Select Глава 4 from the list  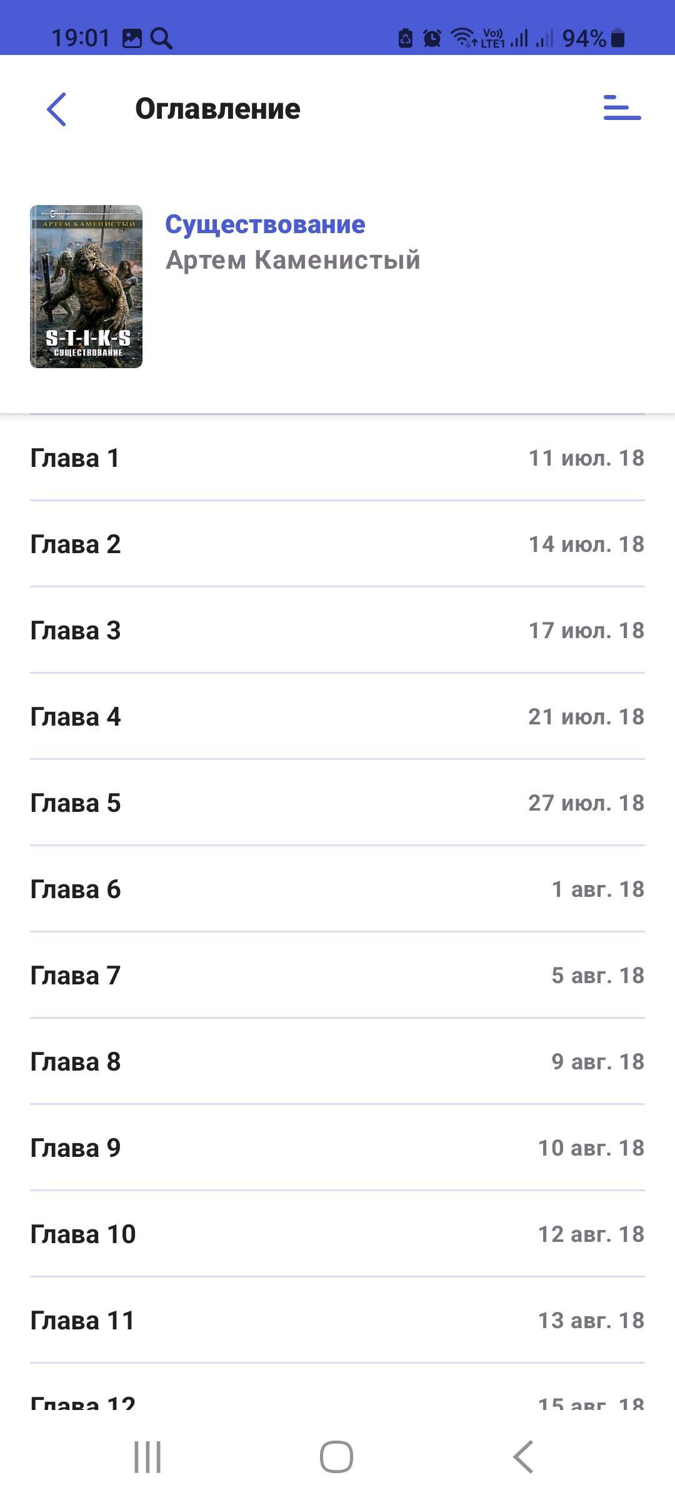tap(337, 717)
